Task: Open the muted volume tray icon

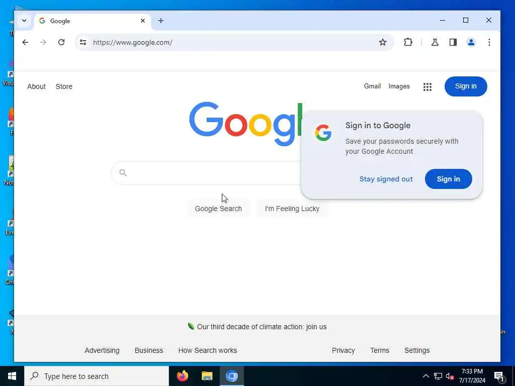Action: point(450,376)
